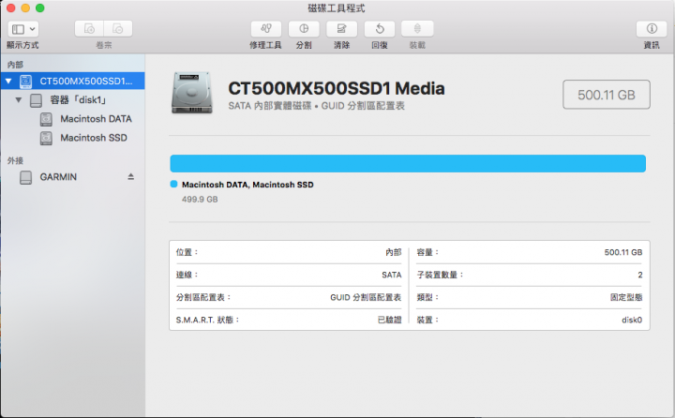Click the 裝載 mount button

tap(417, 29)
